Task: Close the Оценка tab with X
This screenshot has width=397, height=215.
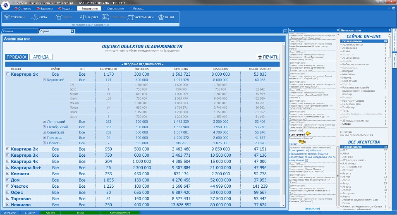Action: tap(72, 31)
